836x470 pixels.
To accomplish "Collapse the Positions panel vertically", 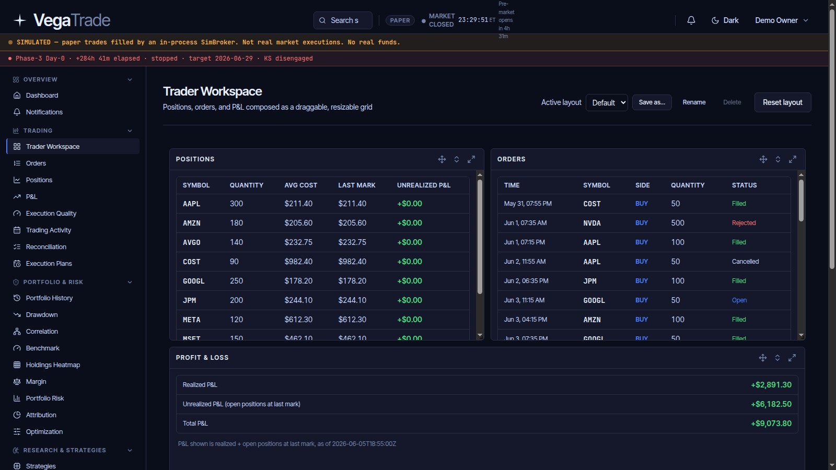I will click(x=457, y=159).
